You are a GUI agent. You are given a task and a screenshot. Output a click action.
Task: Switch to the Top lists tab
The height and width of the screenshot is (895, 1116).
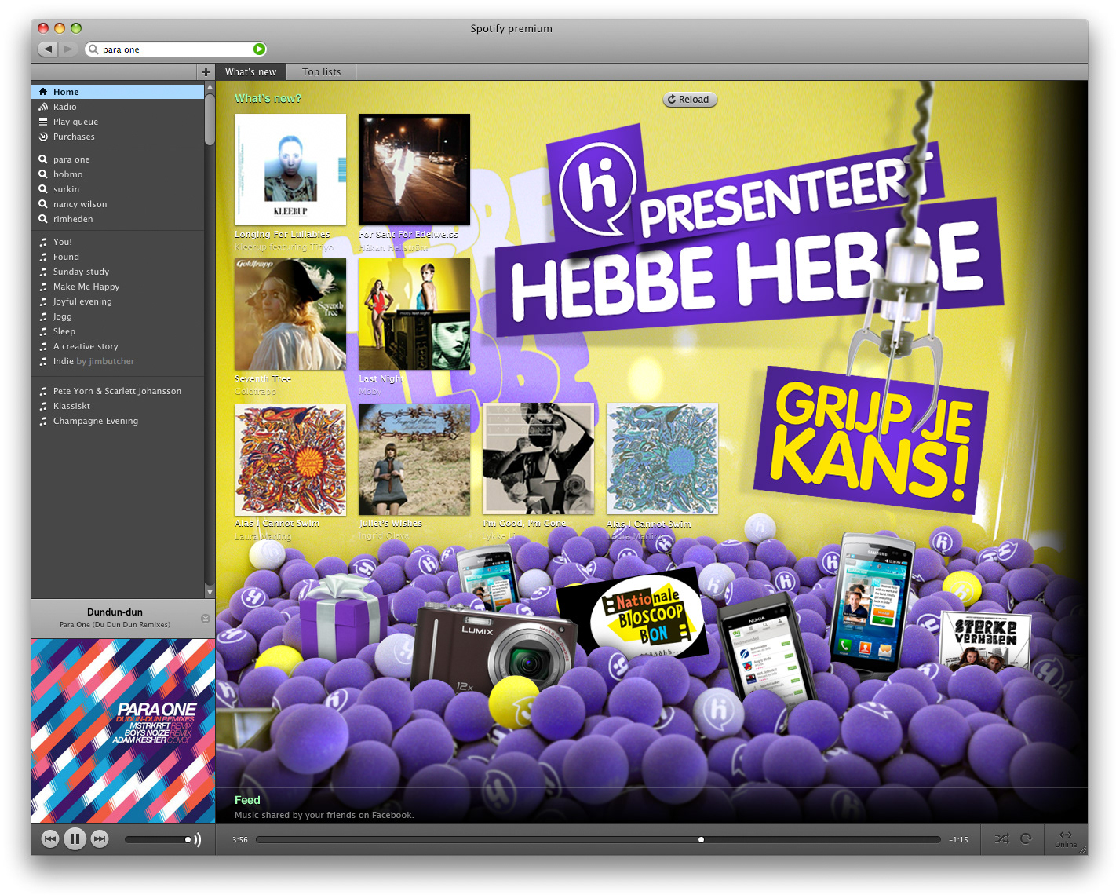321,71
